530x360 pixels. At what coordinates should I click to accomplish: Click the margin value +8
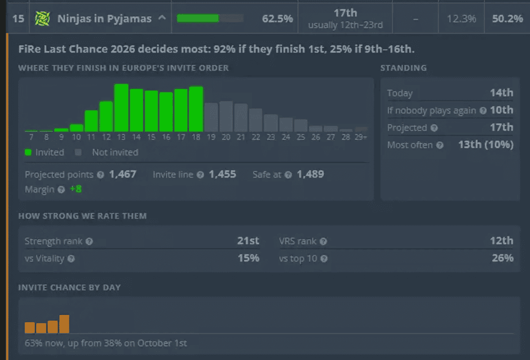[76, 189]
